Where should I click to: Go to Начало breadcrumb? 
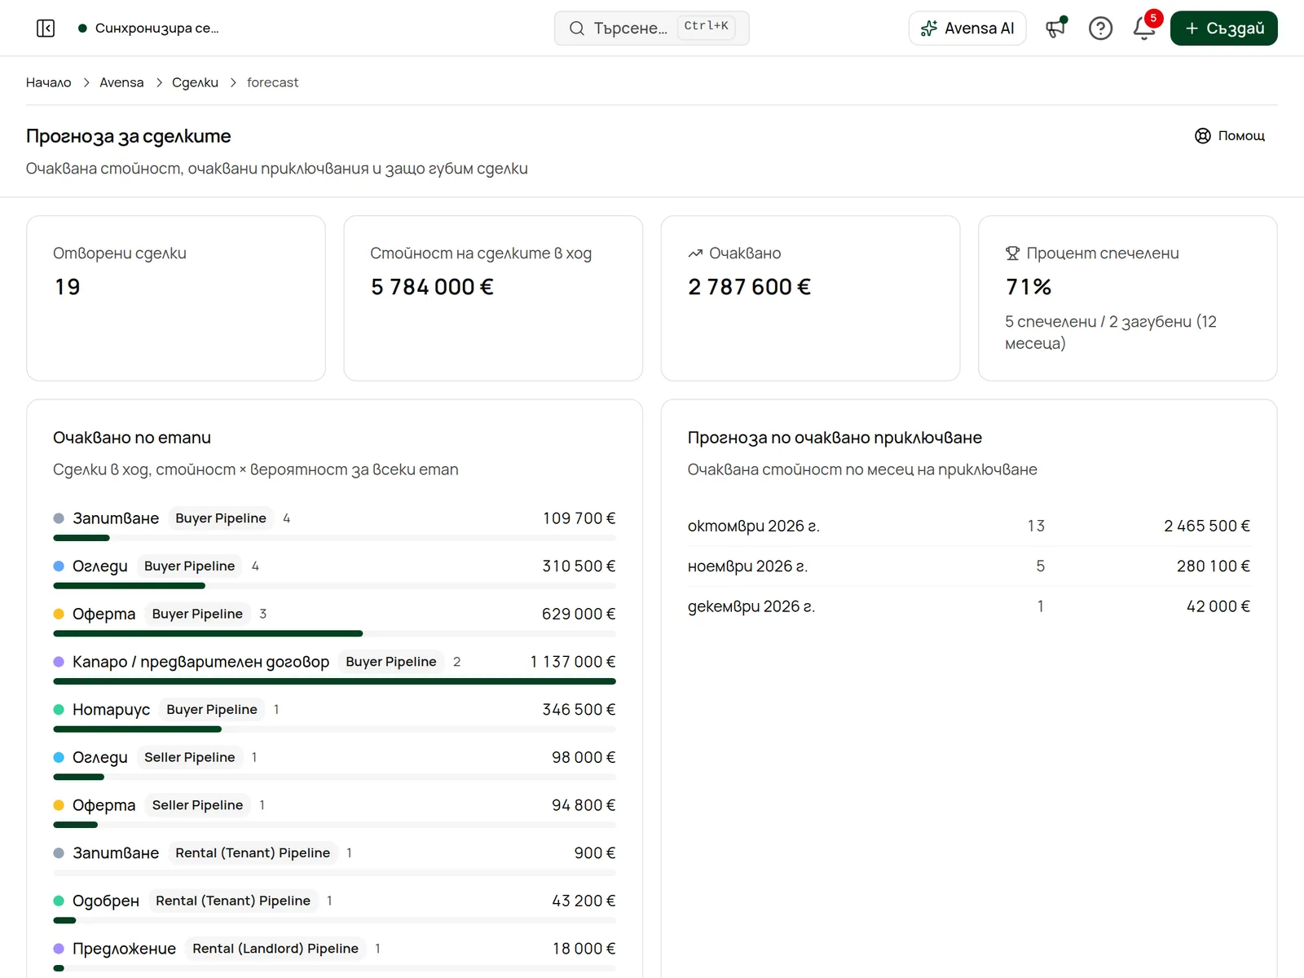click(x=49, y=82)
